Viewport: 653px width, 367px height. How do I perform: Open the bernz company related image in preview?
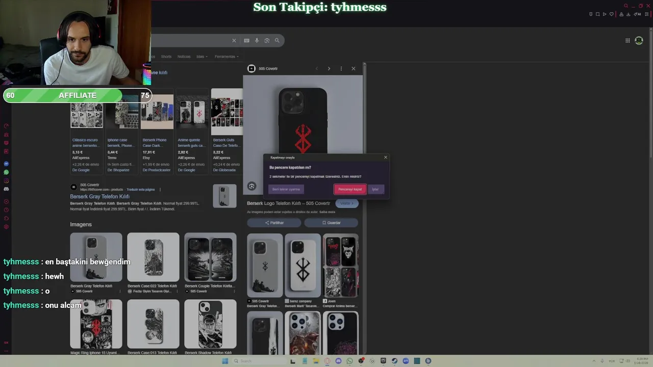tap(303, 266)
